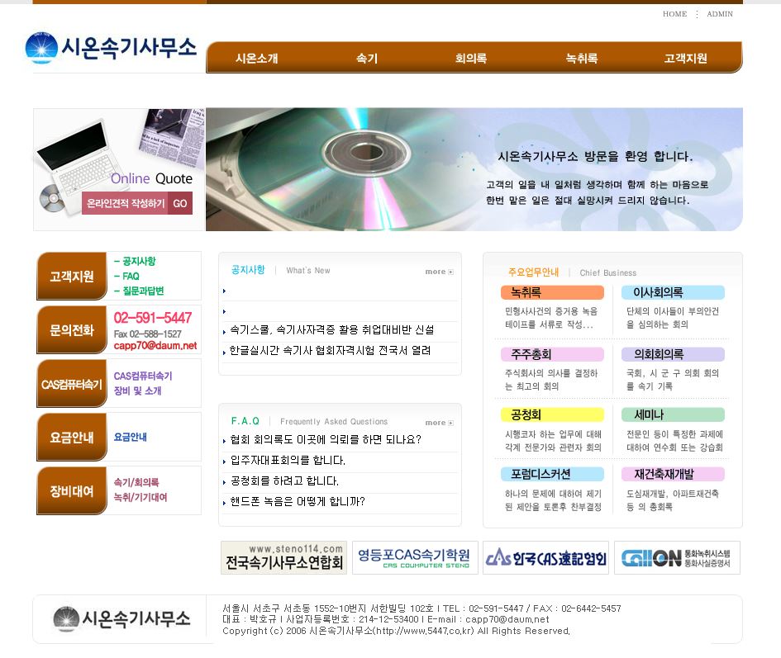Image resolution: width=781 pixels, height=658 pixels.
Task: Click description 도심재개발, 아파트재건축 under 재건축재개발
Action: point(673,494)
